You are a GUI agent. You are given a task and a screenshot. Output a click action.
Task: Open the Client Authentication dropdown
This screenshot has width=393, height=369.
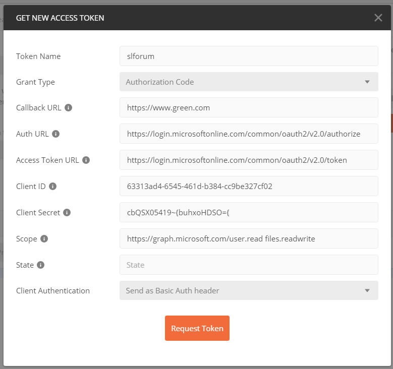click(x=249, y=290)
